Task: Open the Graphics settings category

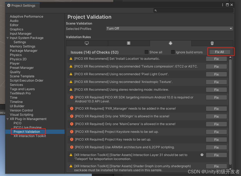Action: 17,29
